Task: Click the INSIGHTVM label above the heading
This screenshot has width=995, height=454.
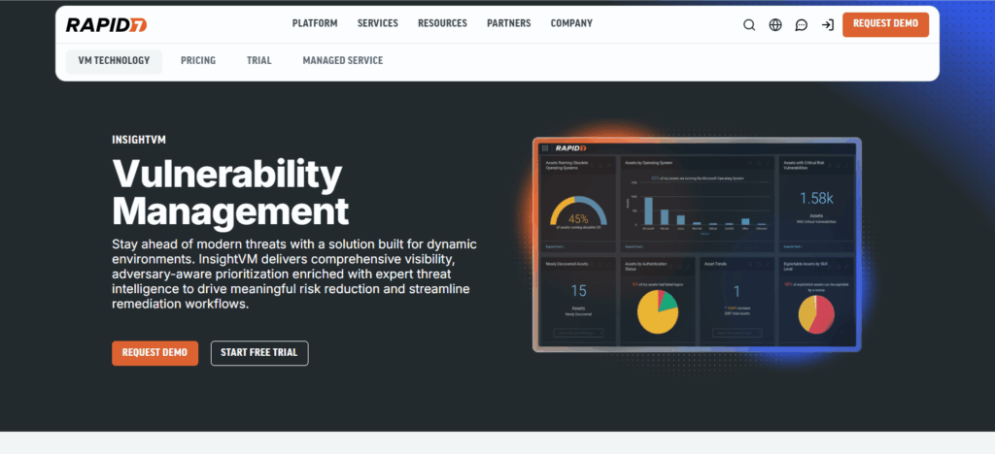Action: pos(139,141)
